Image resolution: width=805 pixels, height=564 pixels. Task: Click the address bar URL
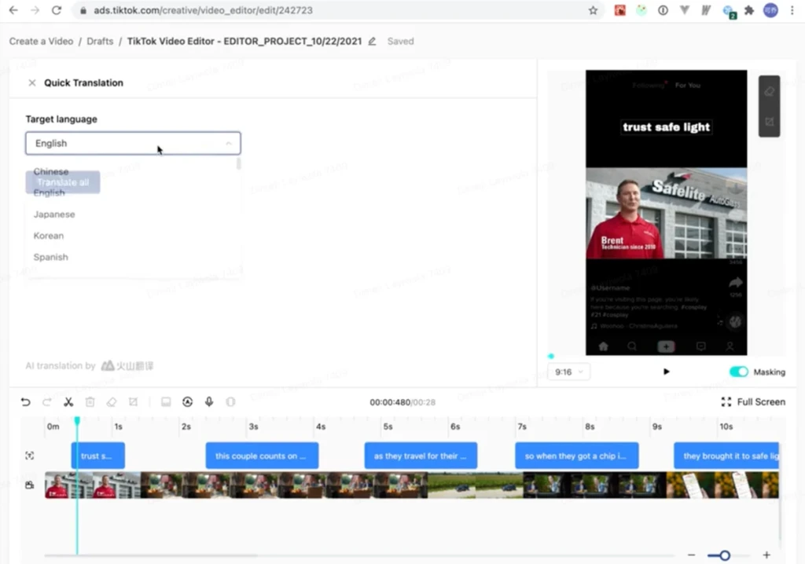click(203, 10)
